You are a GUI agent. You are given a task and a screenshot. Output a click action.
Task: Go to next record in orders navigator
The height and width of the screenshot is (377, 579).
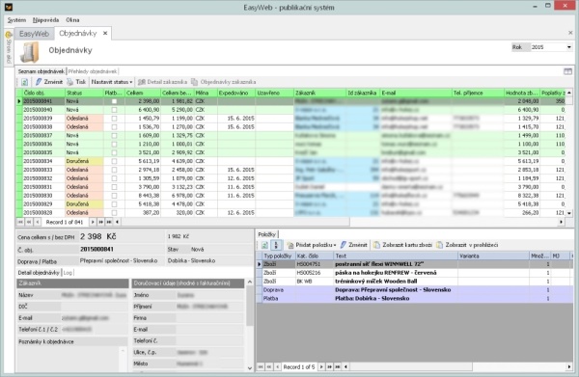(93, 222)
